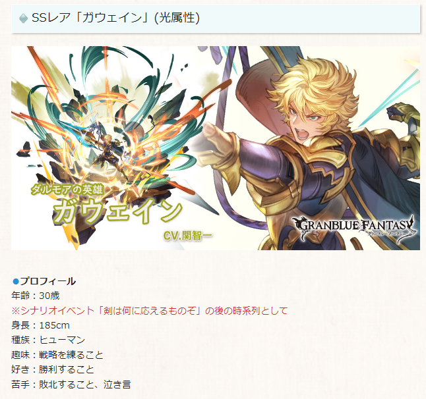426x399 pixels.
Task: Click the blue dot beside プロフィール
Action: (16, 282)
